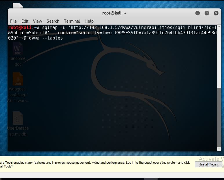Viewport: 224px width, 180px height.
Task: Select partially hidden desktop file icon above terminal
Action: point(18,6)
